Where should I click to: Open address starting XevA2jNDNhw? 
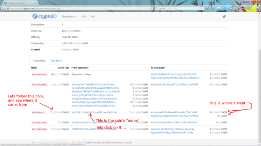[x=95, y=88]
